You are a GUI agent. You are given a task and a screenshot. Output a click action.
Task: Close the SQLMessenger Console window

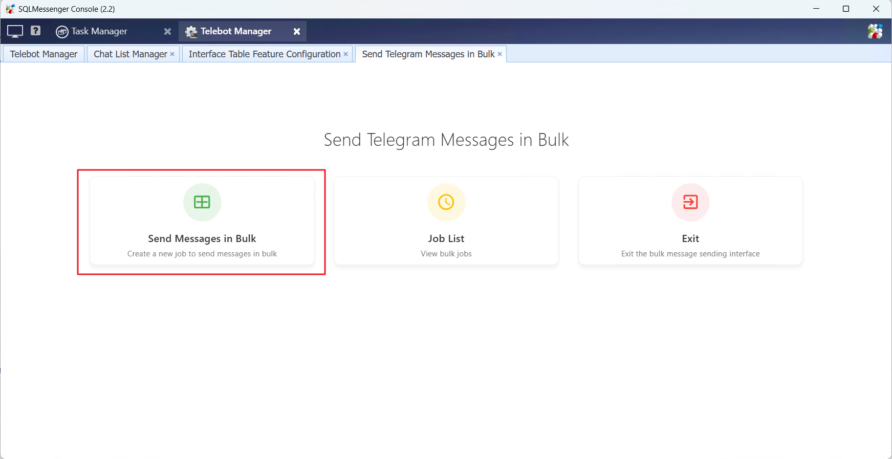click(876, 9)
